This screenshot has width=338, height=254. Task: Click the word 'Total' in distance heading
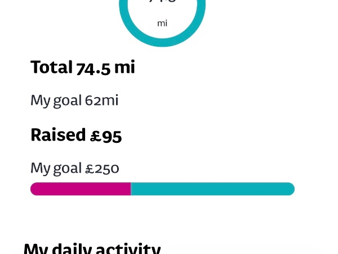(51, 67)
